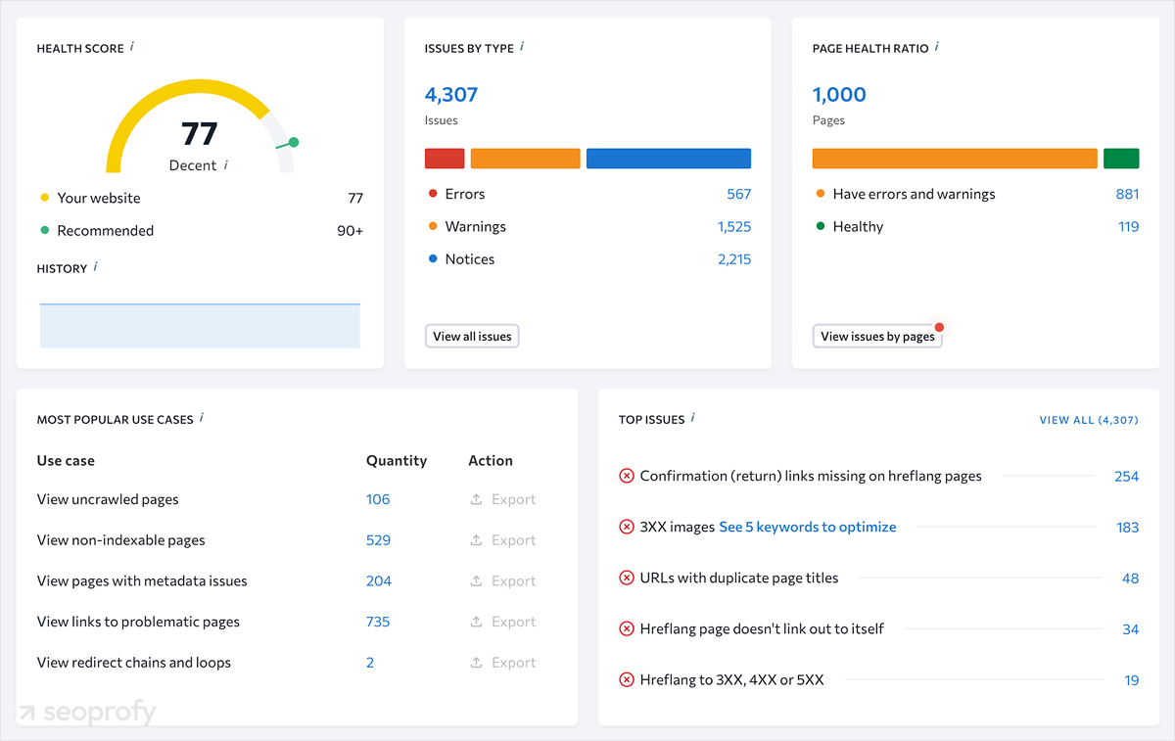Click the export icon for uncrawled pages

[x=476, y=499]
